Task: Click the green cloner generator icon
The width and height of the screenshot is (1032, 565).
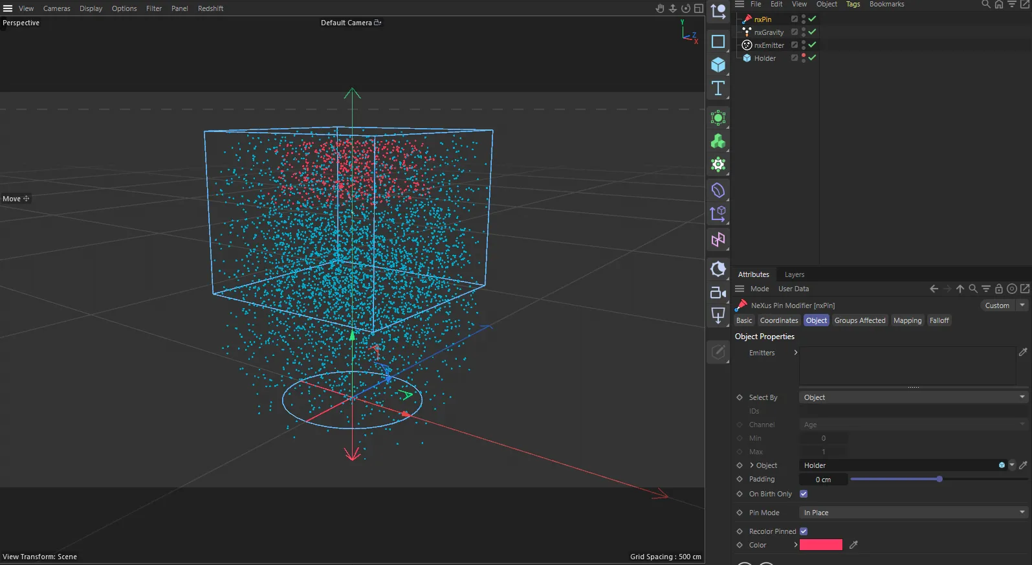Action: 718,141
